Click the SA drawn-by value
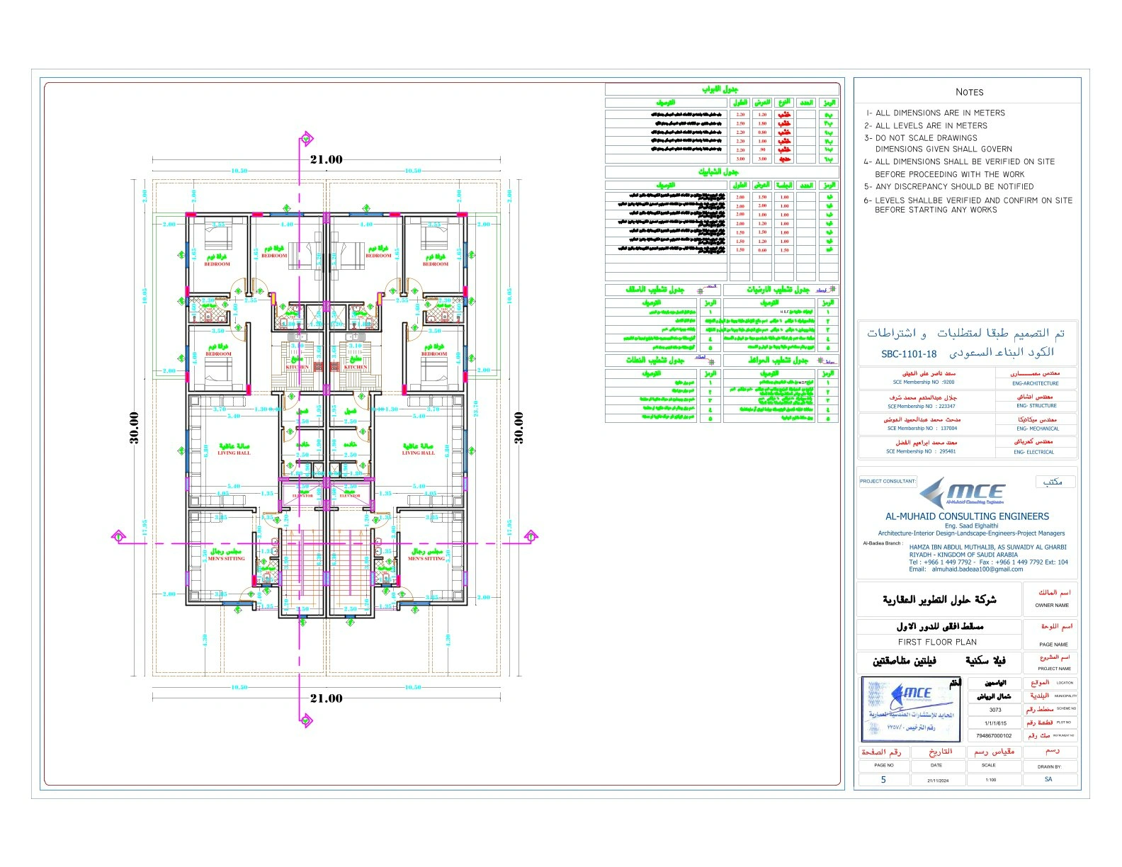1122x867 pixels. 1048,779
